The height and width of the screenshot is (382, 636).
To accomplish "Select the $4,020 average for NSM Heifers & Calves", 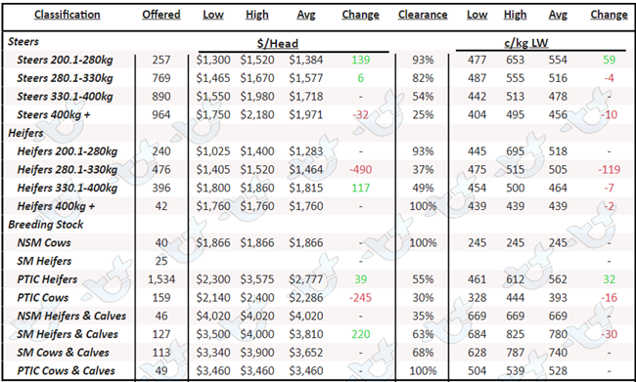I will tap(306, 316).
